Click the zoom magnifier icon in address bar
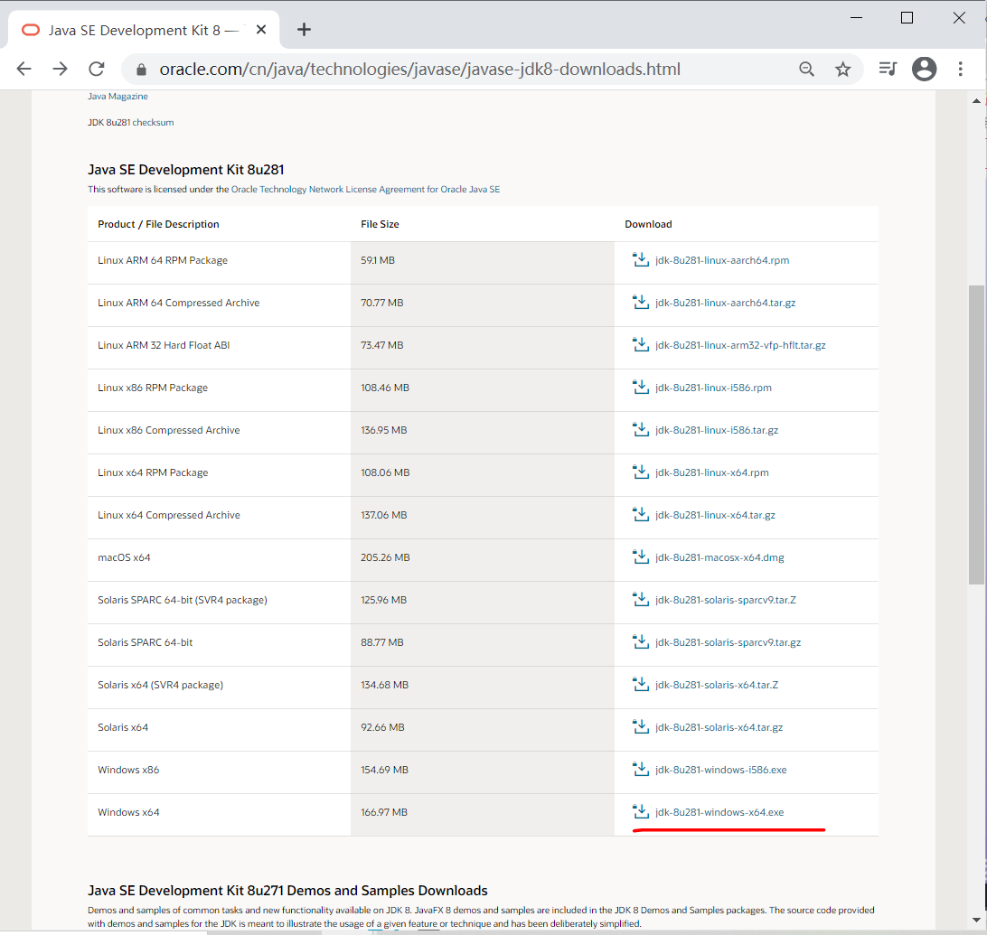The width and height of the screenshot is (987, 935). pyautogui.click(x=806, y=69)
